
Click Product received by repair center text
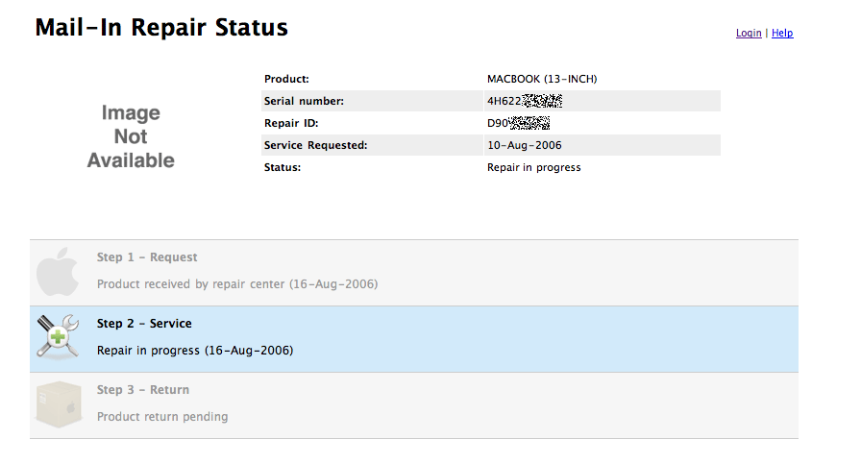[237, 284]
